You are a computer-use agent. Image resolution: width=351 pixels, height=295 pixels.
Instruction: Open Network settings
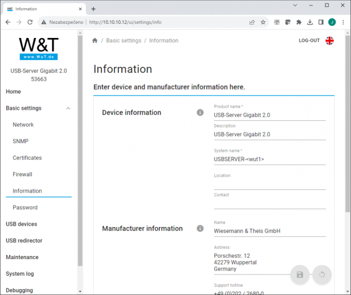pos(23,125)
